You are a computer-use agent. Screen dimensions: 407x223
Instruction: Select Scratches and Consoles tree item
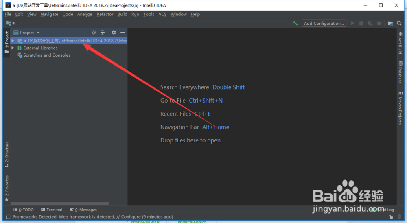pyautogui.click(x=47, y=55)
